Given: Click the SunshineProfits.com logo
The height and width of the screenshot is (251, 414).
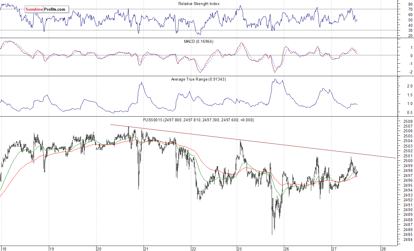Looking at the screenshot, I should 46,10.
